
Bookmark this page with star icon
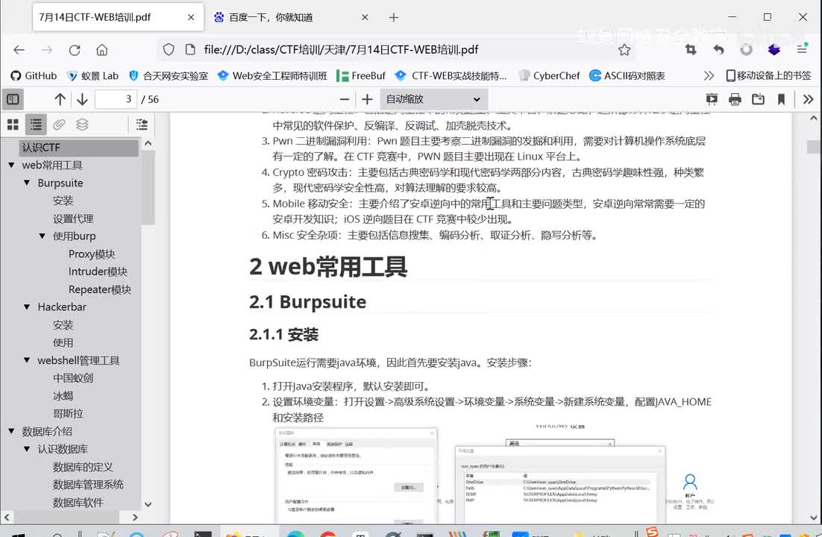(x=624, y=50)
